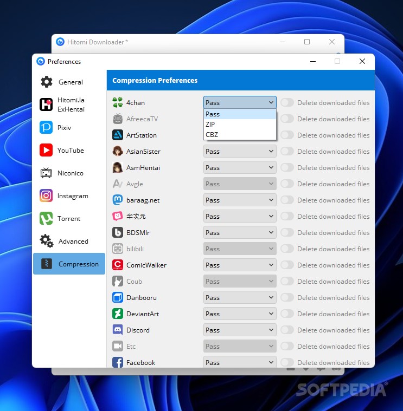Click the Compression Preferences header text
The width and height of the screenshot is (403, 411).
(155, 80)
